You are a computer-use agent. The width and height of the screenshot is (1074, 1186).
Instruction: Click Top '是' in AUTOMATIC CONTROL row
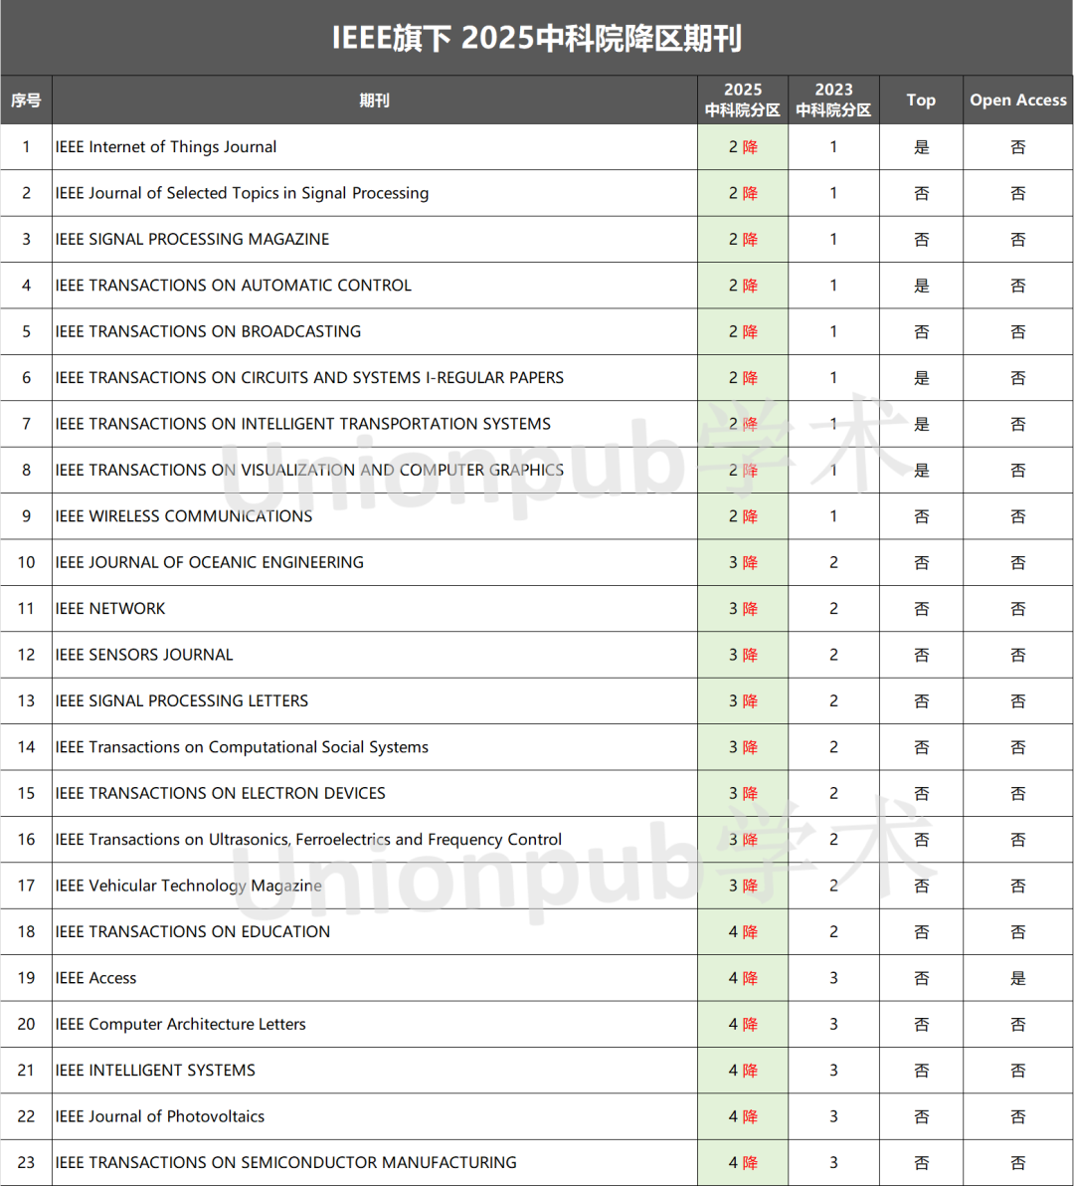point(921,286)
